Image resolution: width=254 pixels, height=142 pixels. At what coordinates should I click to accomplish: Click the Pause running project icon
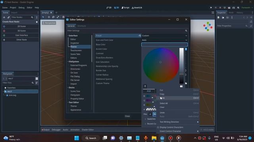click(x=216, y=7)
